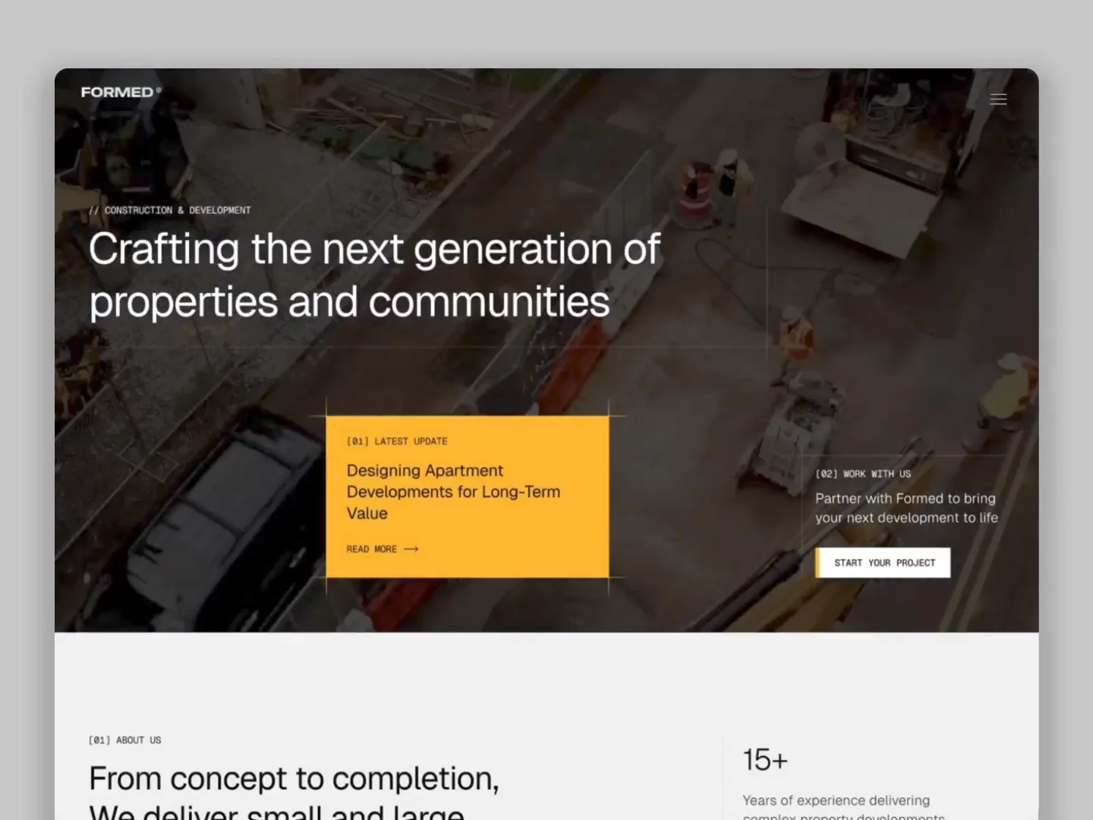Click 'Years of experience delivering' text
The height and width of the screenshot is (820, 1093).
836,800
